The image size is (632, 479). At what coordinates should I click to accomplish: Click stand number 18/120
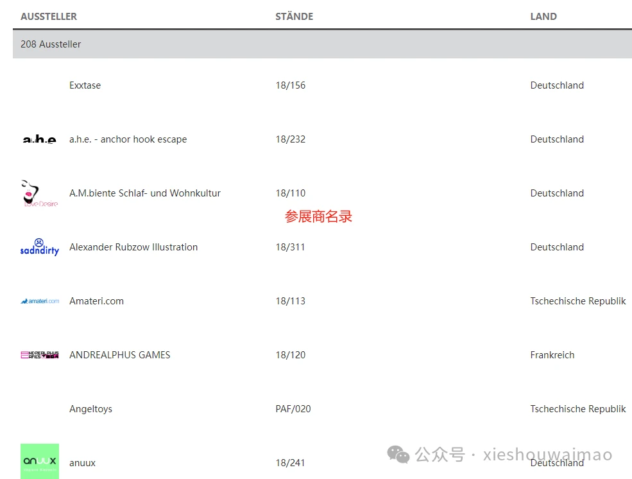point(291,355)
